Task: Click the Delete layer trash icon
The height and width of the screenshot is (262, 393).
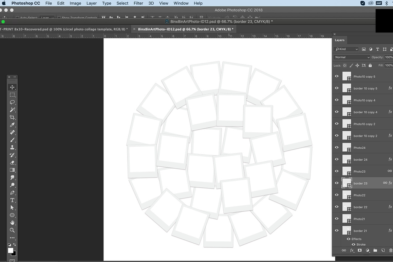Action: 391,250
